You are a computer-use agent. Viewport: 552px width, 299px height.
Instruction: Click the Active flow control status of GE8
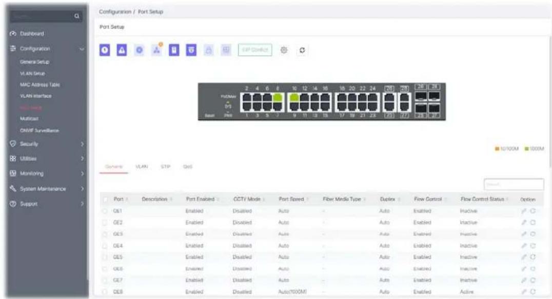(466, 292)
